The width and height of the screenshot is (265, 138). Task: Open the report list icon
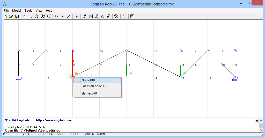[132, 16]
